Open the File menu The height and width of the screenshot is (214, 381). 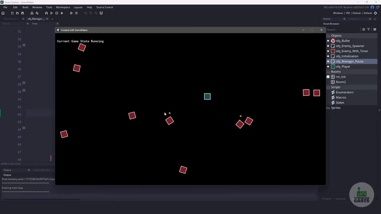pyautogui.click(x=5, y=7)
